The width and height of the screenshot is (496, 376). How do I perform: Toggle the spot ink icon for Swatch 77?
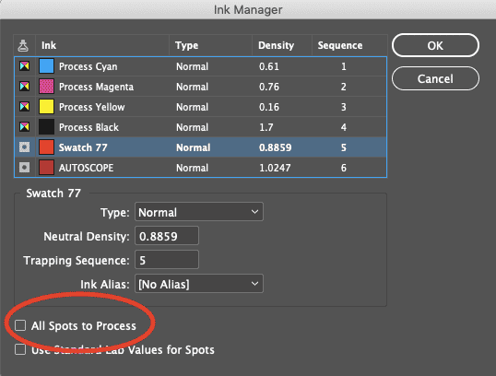[x=24, y=147]
